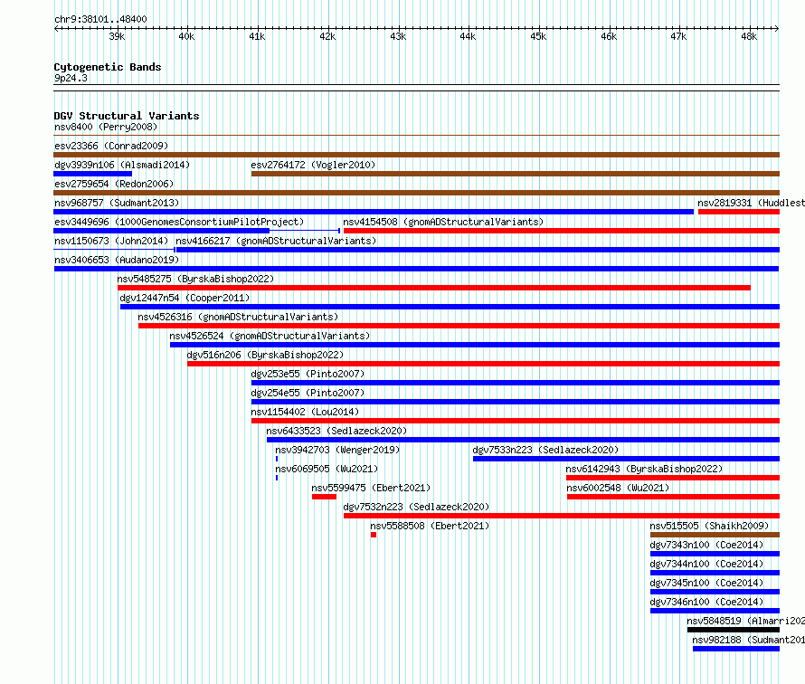Click the small red nsv5588508 feature block
Screen dimensions: 805x684
(374, 535)
